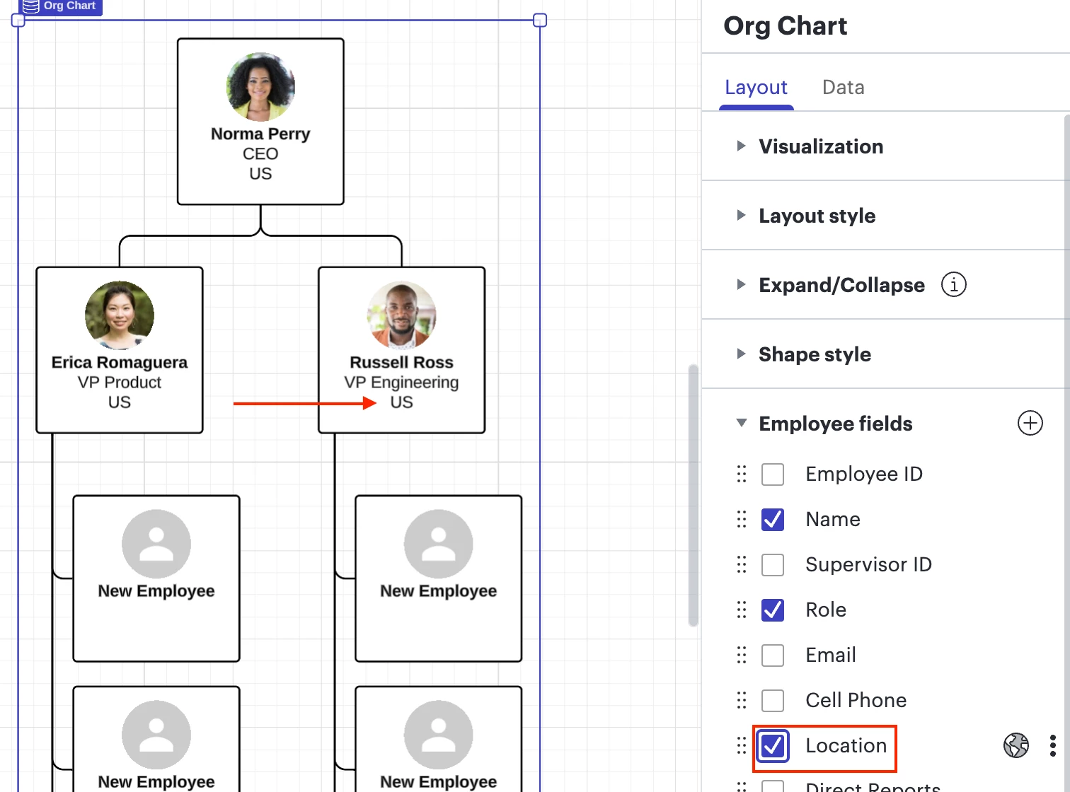This screenshot has width=1070, height=792.
Task: Click the Org Chart panel title
Action: coord(785,25)
